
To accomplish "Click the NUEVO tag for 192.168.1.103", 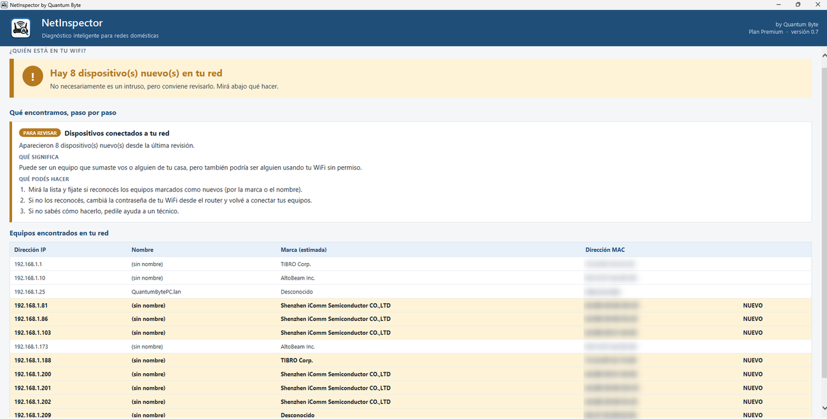I will (753, 333).
